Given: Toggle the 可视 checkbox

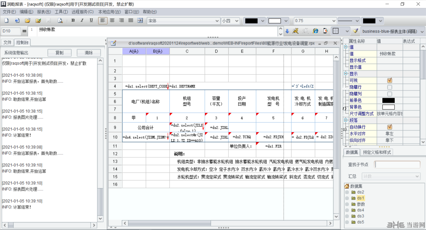Looking at the screenshot, I should pyautogui.click(x=390, y=80).
